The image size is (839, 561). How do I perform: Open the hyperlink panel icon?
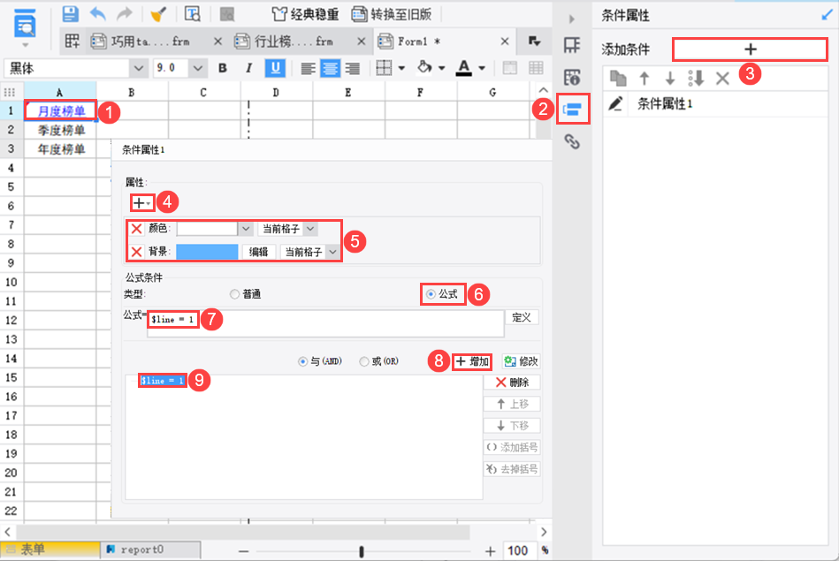572,141
